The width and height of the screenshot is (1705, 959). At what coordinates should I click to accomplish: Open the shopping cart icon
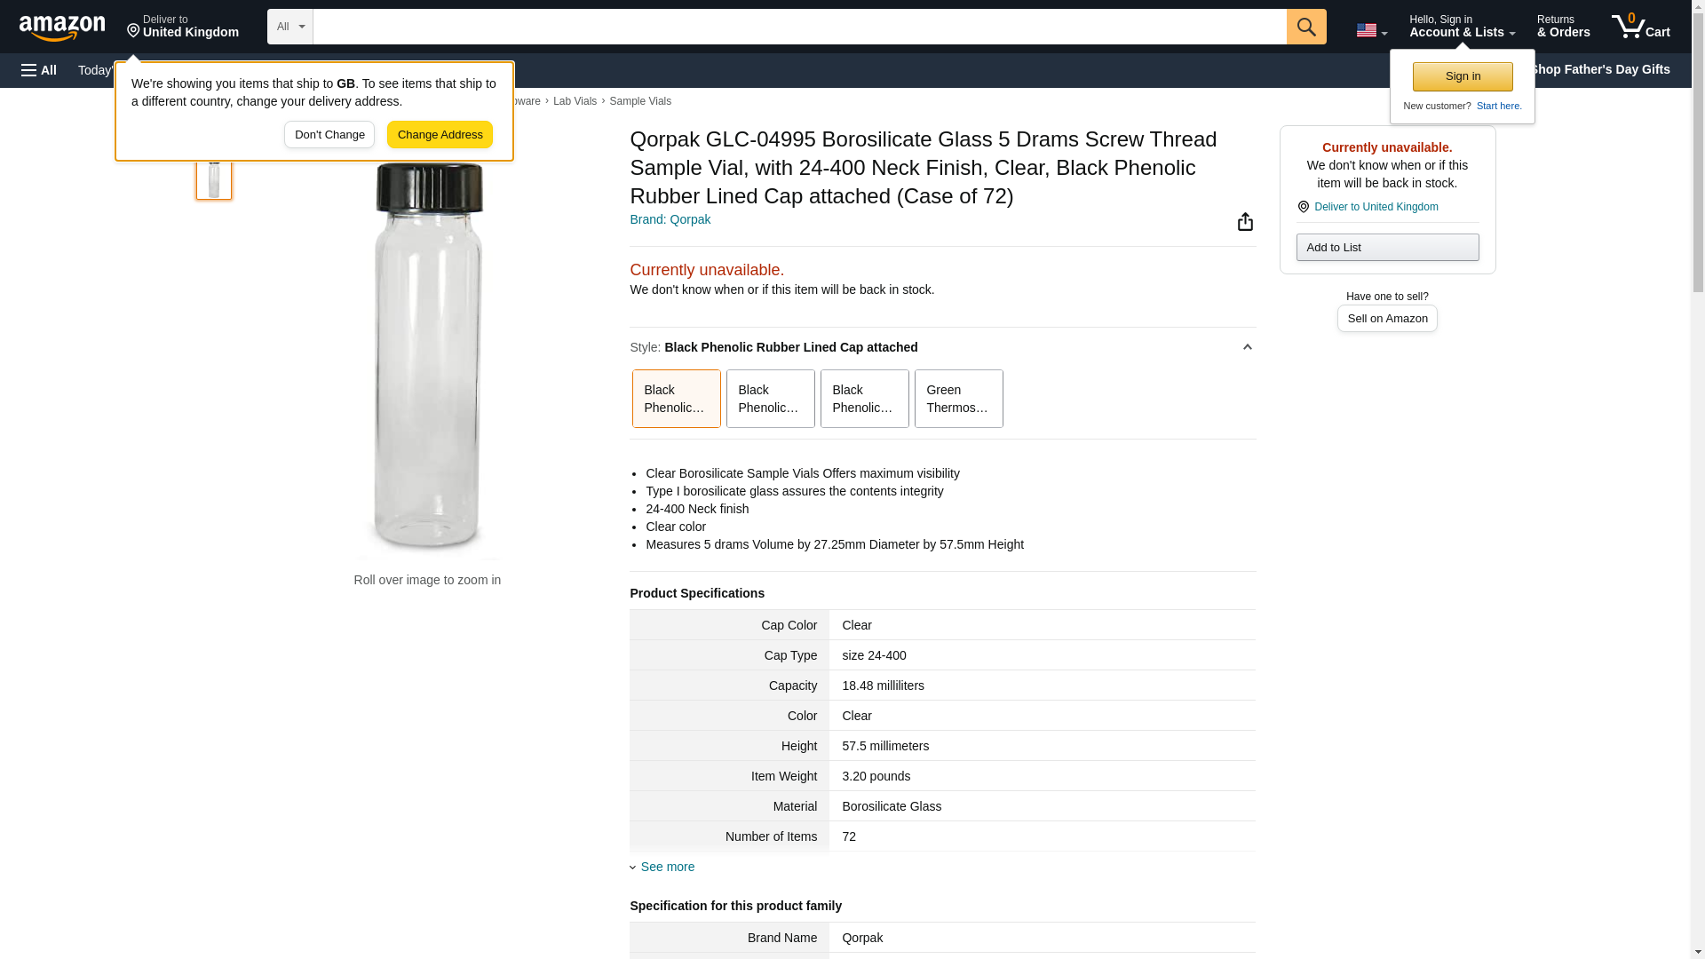(x=1639, y=27)
